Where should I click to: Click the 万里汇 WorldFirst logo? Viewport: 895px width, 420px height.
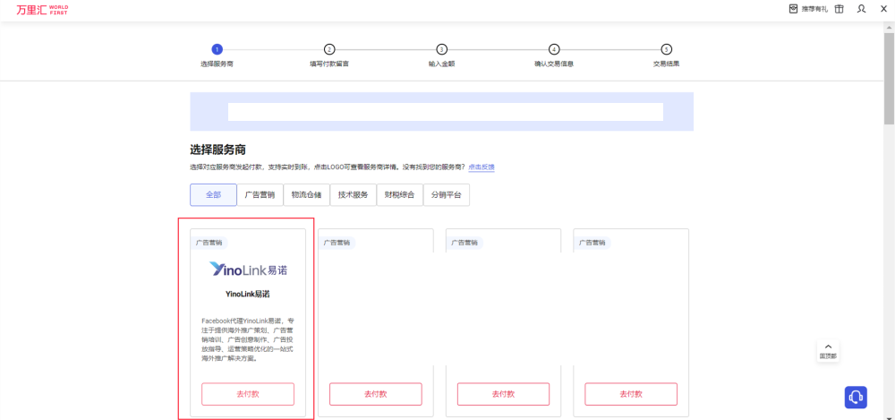41,9
